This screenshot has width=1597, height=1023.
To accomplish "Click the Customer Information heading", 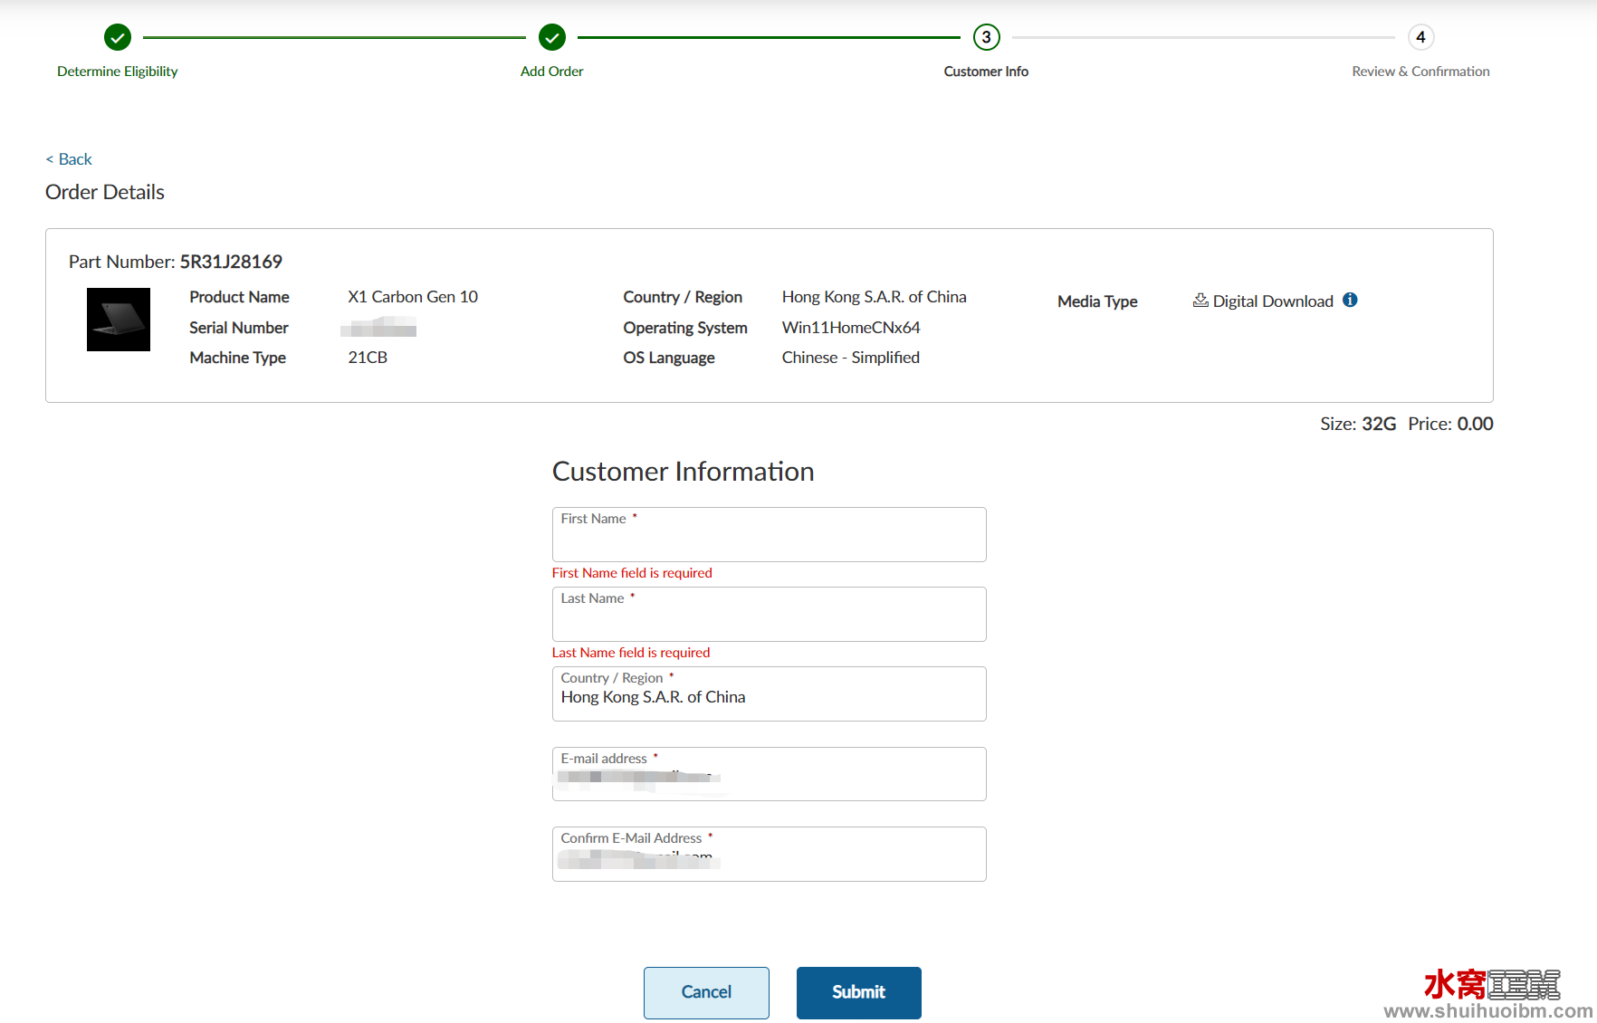I will pyautogui.click(x=684, y=472).
